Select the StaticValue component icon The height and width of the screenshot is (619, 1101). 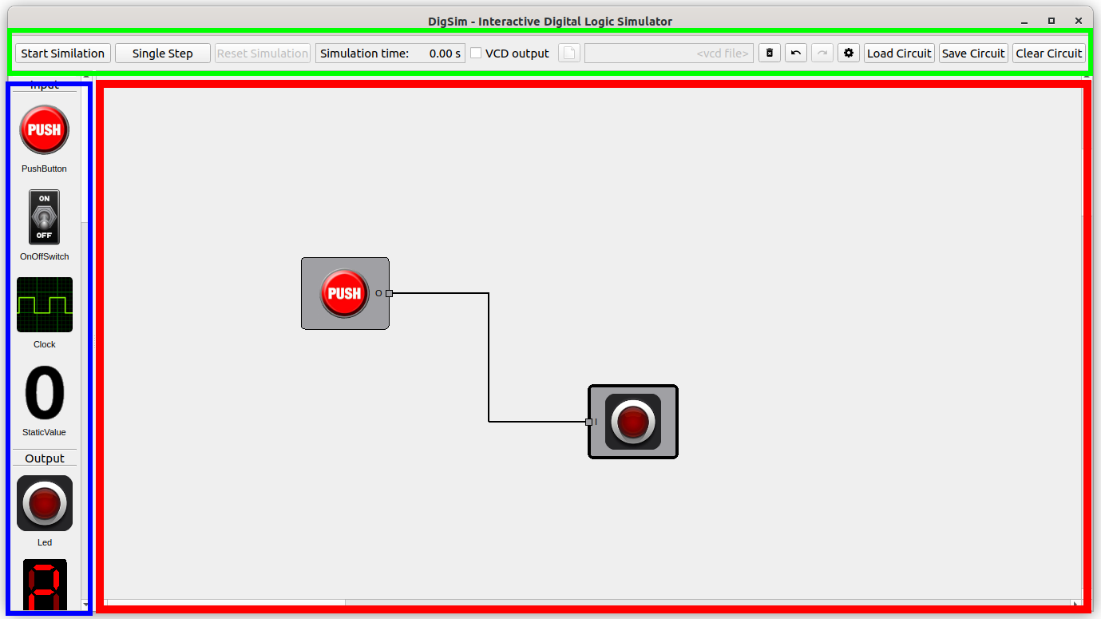click(45, 392)
